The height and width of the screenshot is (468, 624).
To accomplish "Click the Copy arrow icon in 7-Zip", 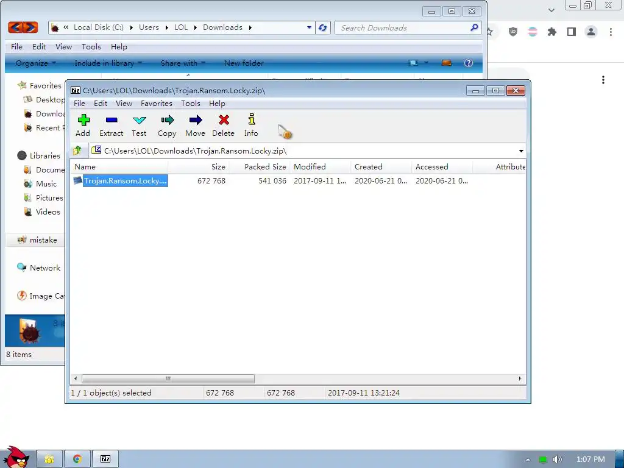I will pyautogui.click(x=167, y=120).
